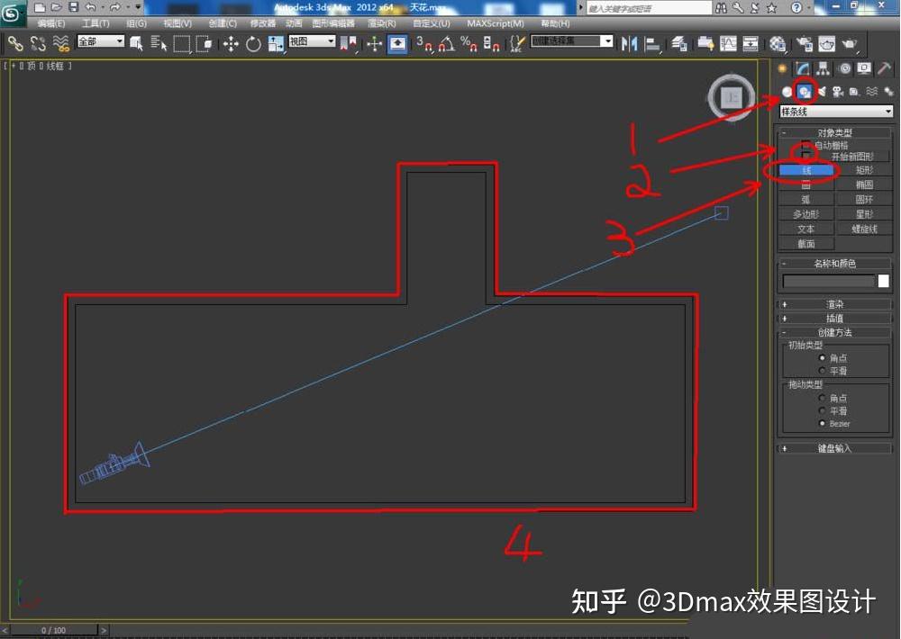Image resolution: width=901 pixels, height=639 pixels.
Task: Click the Select and Link icon
Action: [x=14, y=43]
